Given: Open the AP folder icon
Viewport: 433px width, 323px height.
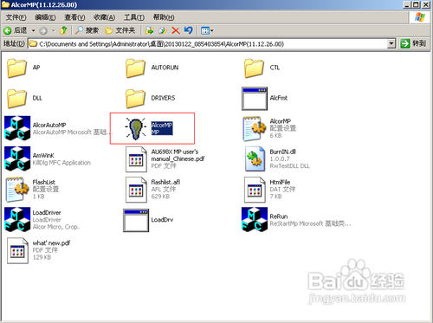Looking at the screenshot, I should [16, 68].
